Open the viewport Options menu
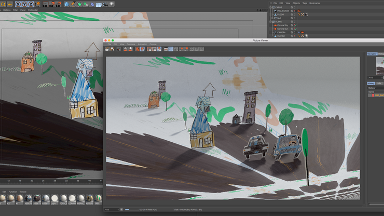This screenshot has width=384, height=216. coord(7,10)
